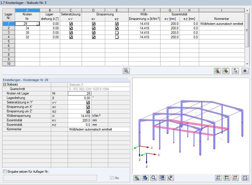Toggle Einspannung um X' in settings panel
Viewport: 252px width, 185px height.
88,107
